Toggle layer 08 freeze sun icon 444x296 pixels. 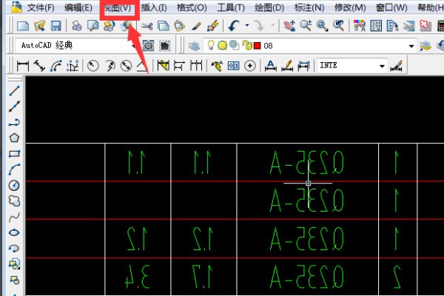tap(223, 46)
